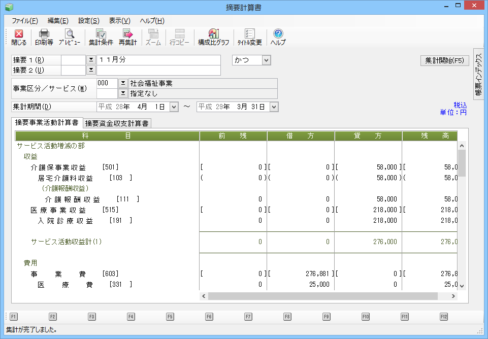Click the タイトル変更 title change icon
This screenshot has height=339, width=488.
[249, 38]
